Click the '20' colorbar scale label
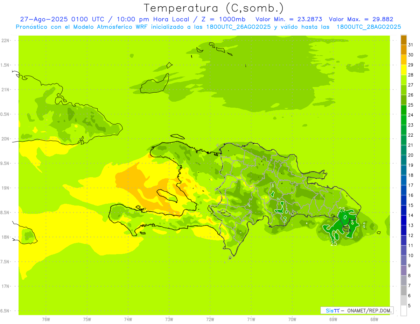420x324 pixels. point(411,155)
